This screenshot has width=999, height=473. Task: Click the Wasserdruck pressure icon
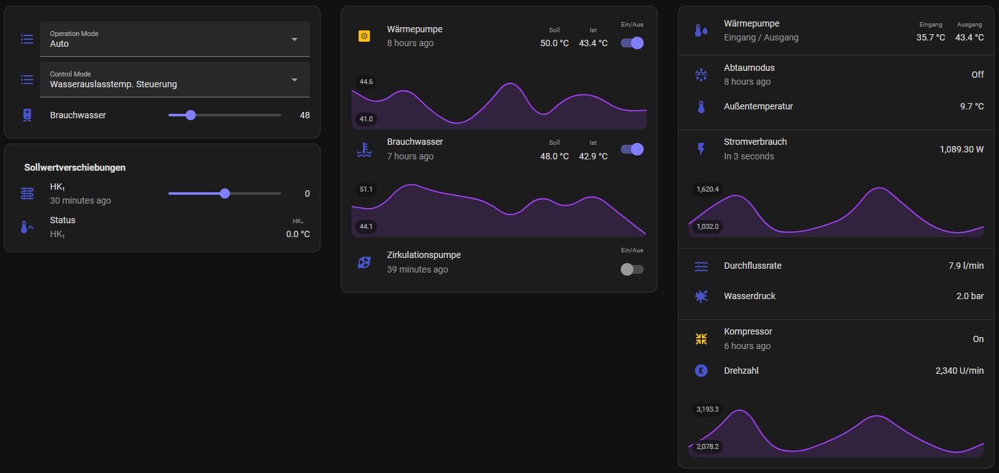tap(701, 296)
